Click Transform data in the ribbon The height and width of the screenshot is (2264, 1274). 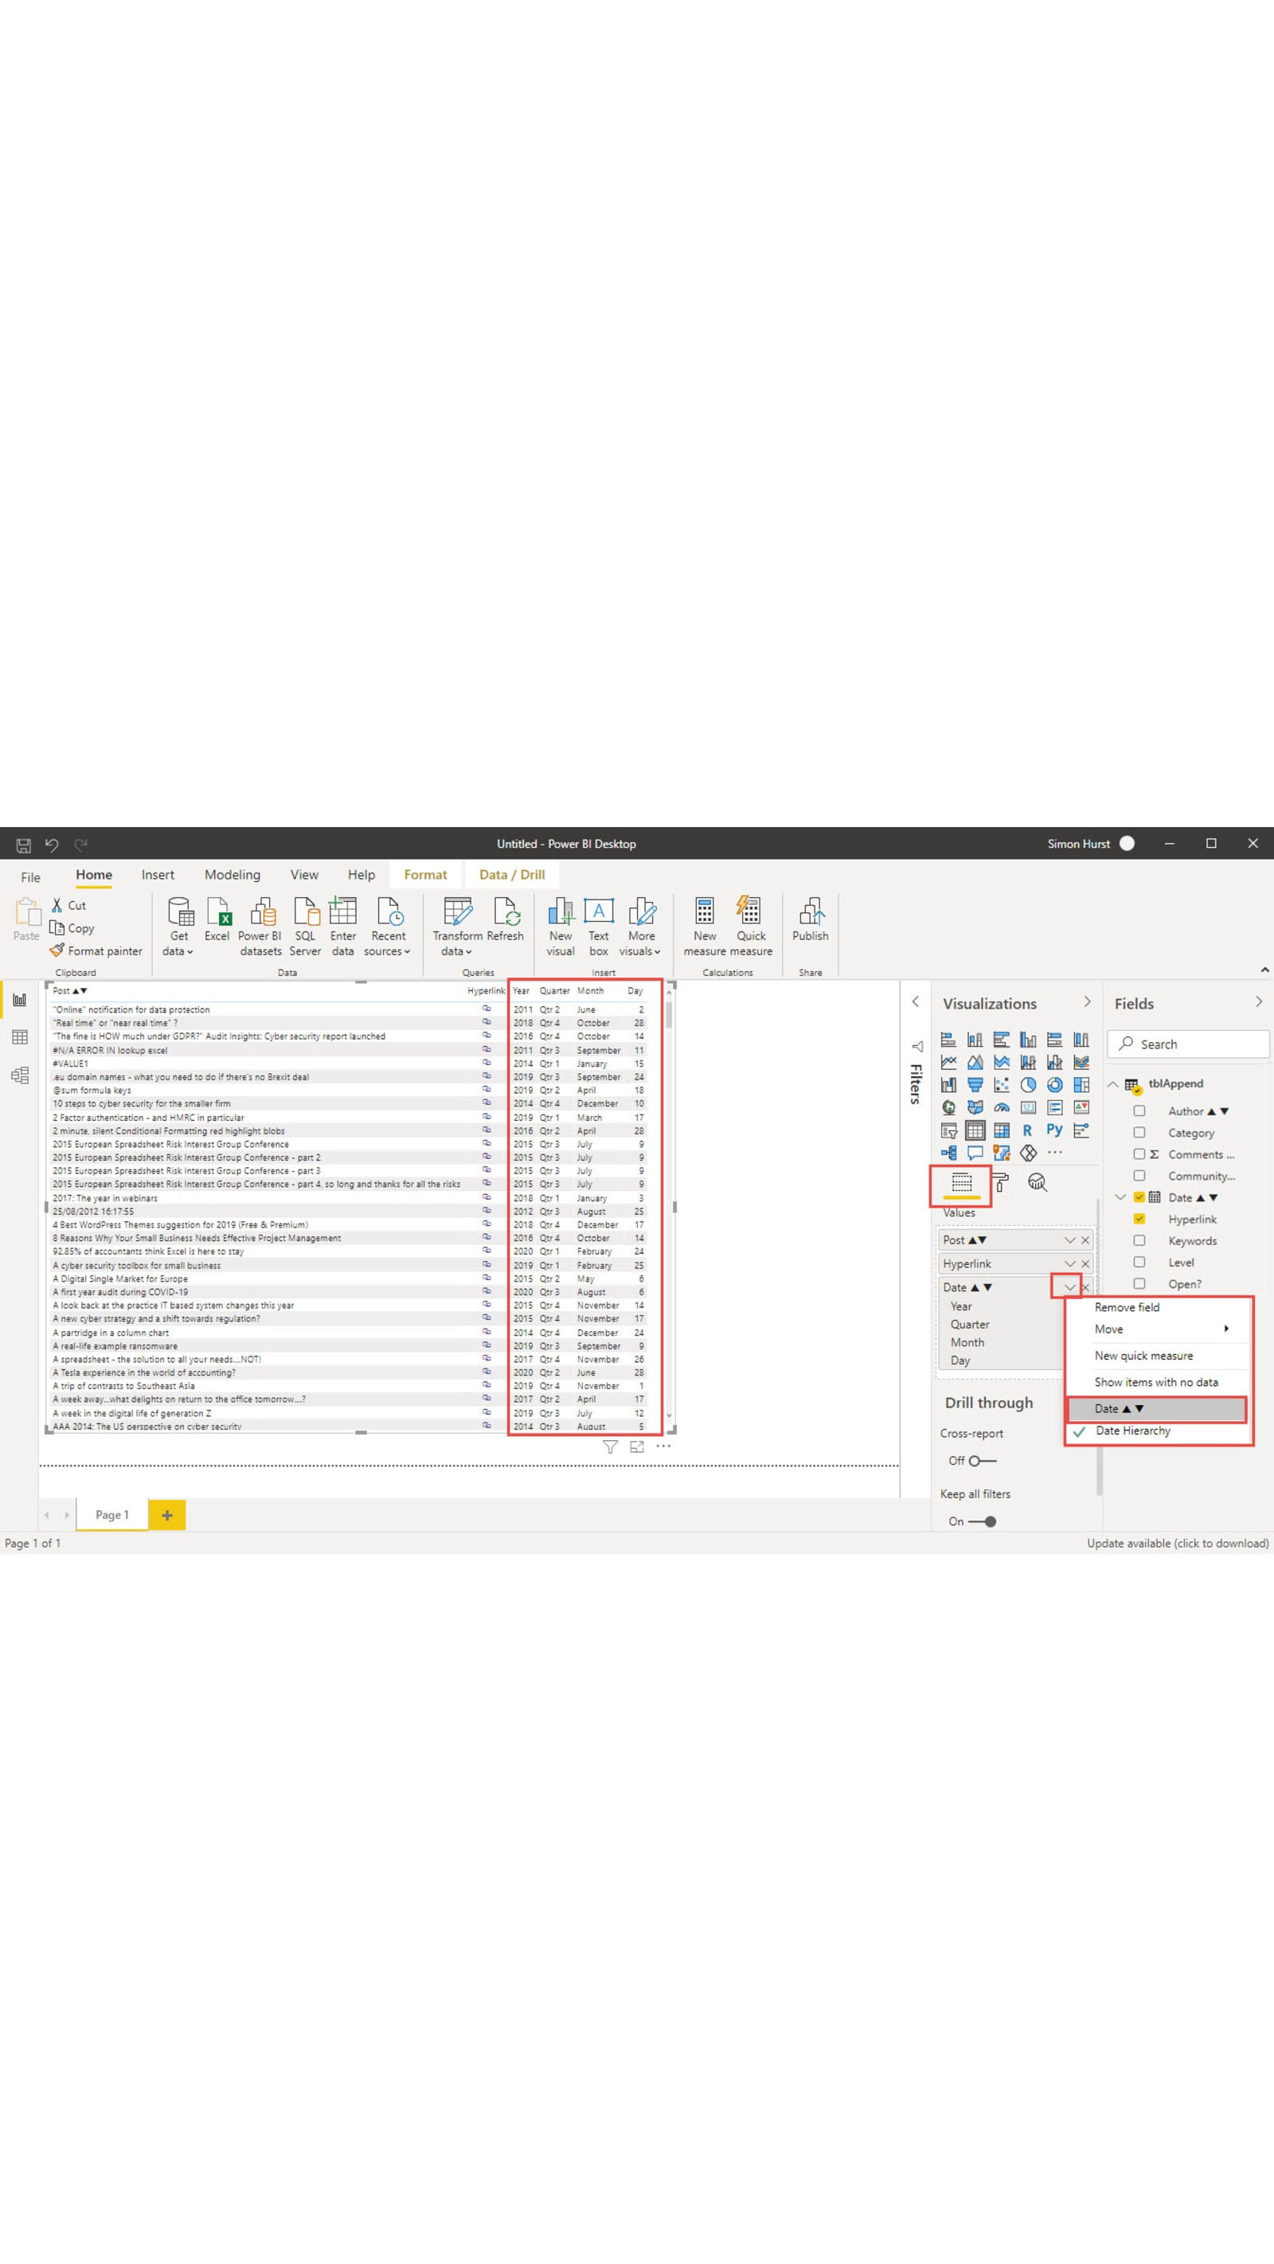tap(456, 926)
